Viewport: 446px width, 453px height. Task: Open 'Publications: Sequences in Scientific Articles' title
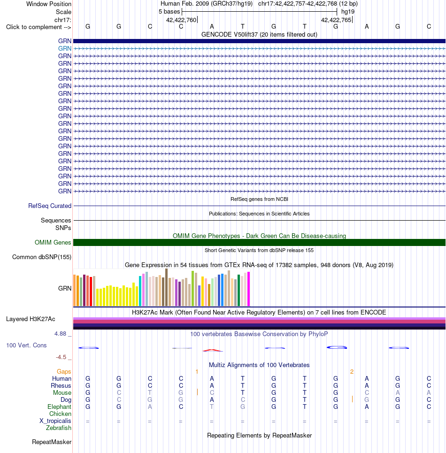tap(259, 214)
